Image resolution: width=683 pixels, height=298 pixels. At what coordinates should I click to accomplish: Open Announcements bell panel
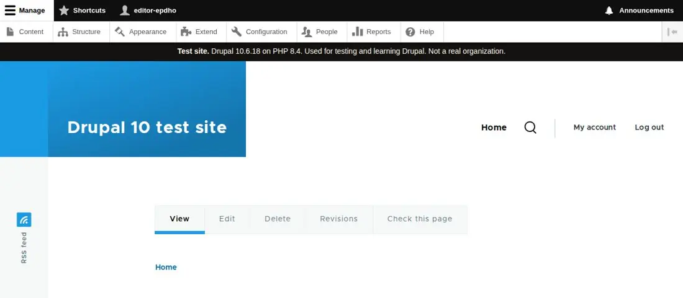click(x=639, y=11)
